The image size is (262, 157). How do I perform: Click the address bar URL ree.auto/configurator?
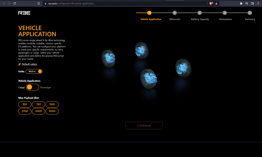tap(71, 4)
